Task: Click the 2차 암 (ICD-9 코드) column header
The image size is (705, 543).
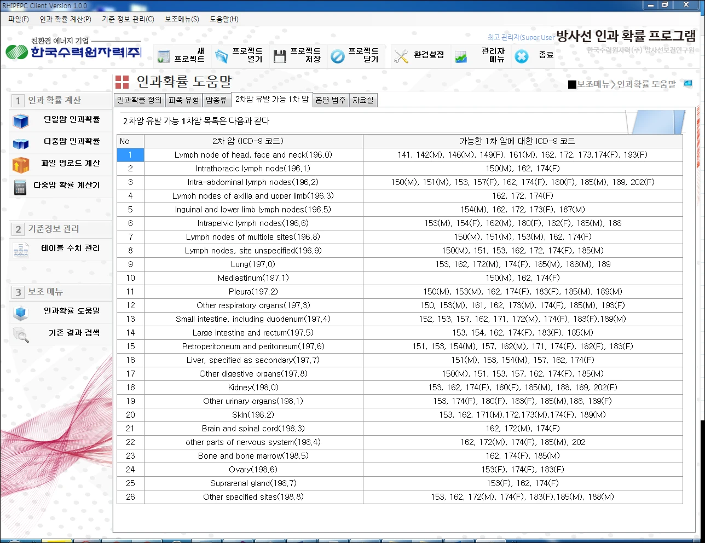Action: point(253,141)
